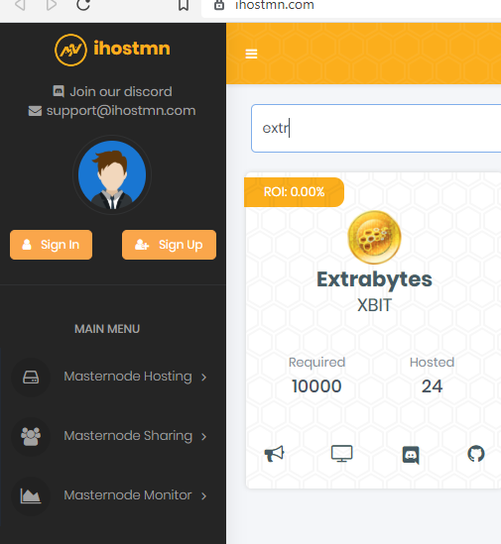Image resolution: width=501 pixels, height=544 pixels.
Task: Open the Extrabytes website monitor icon
Action: (342, 454)
